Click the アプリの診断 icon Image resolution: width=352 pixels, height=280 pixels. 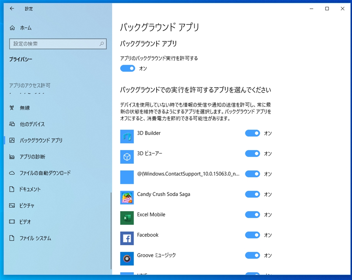click(x=12, y=156)
